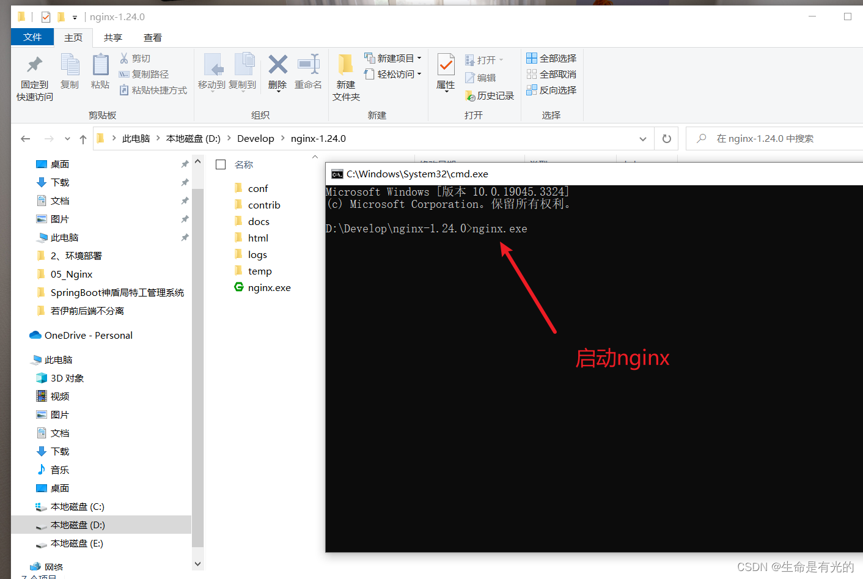Viewport: 863px width, 579px height.
Task: Expand Easy access (轻松访问) dropdown
Action: point(419,74)
